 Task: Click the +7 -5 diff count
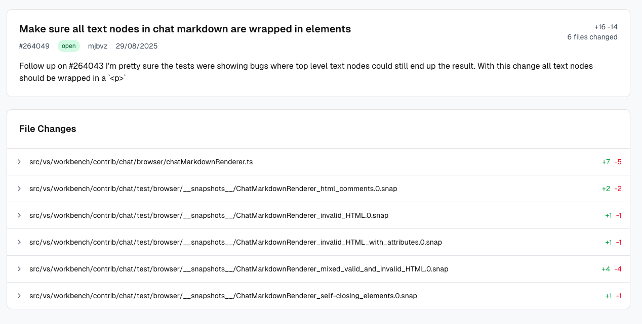pos(611,162)
